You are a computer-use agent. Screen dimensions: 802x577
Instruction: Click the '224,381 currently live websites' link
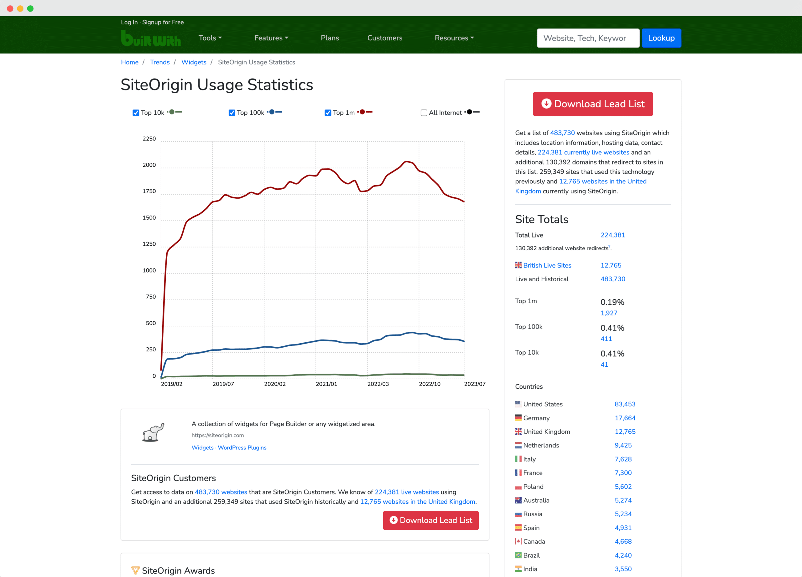tap(583, 152)
